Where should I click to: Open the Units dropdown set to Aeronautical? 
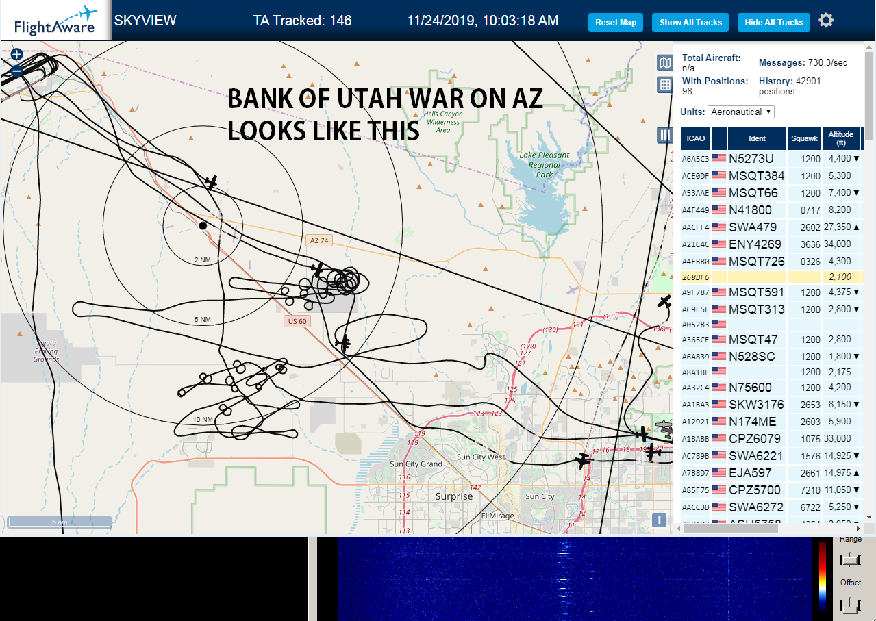point(741,112)
